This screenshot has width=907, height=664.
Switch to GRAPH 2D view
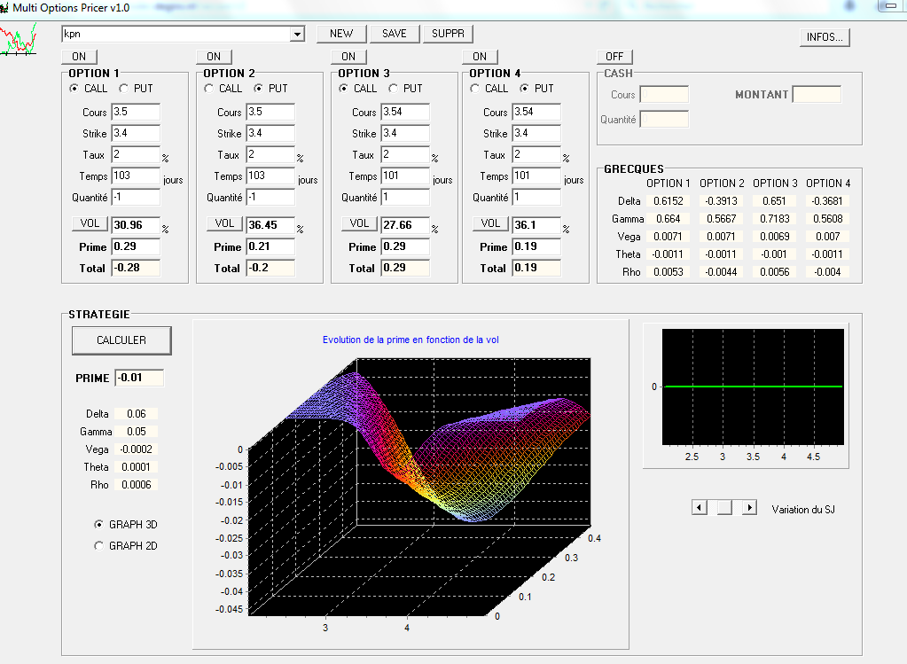(x=98, y=546)
